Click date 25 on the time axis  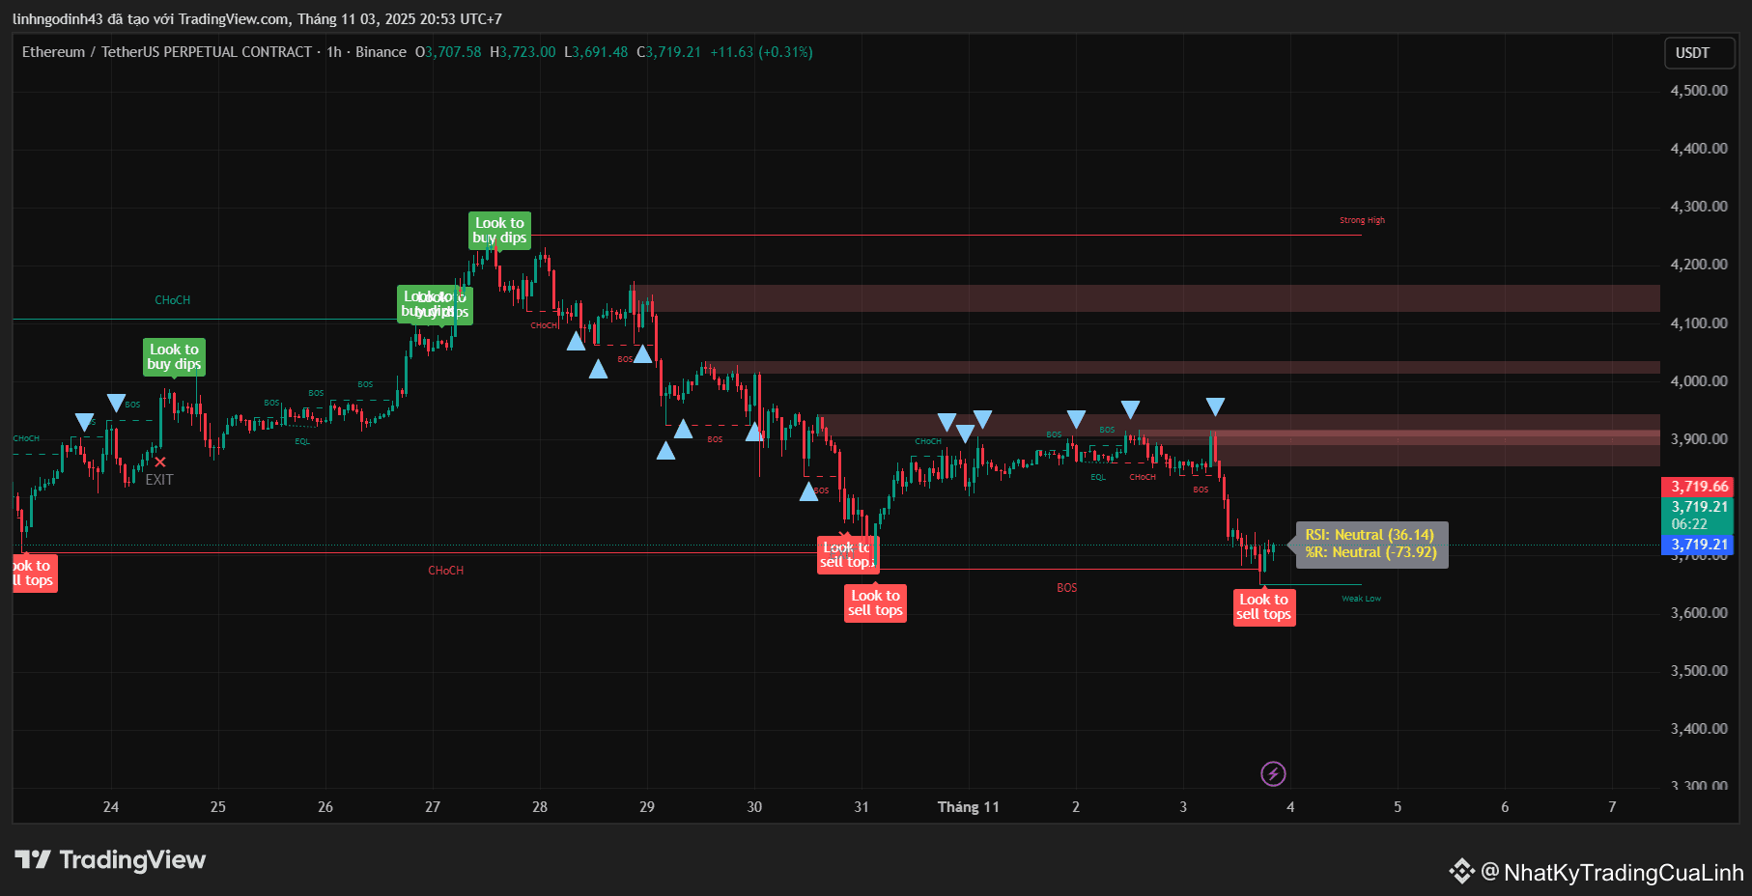[218, 807]
